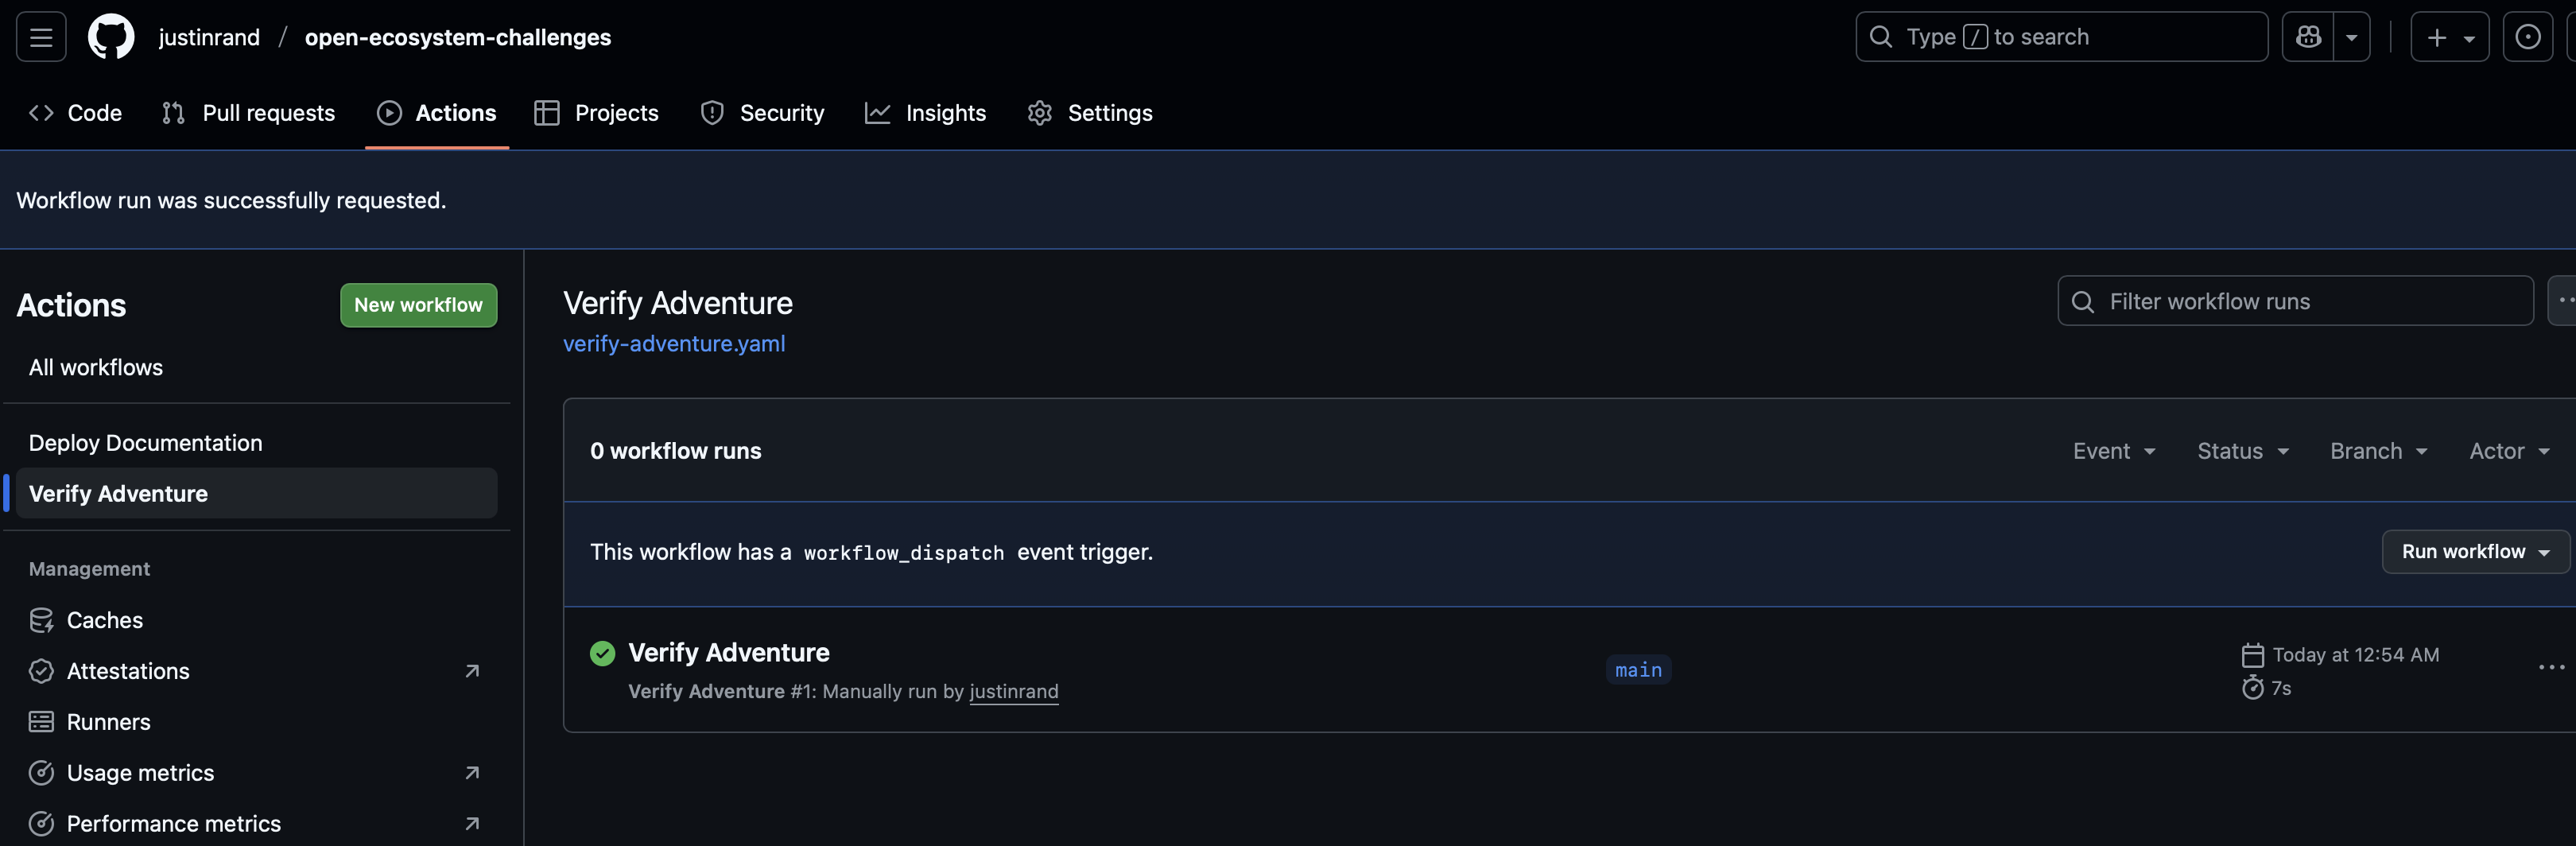Switch to the Insights tab
Screen dimensions: 2576x846
click(925, 113)
